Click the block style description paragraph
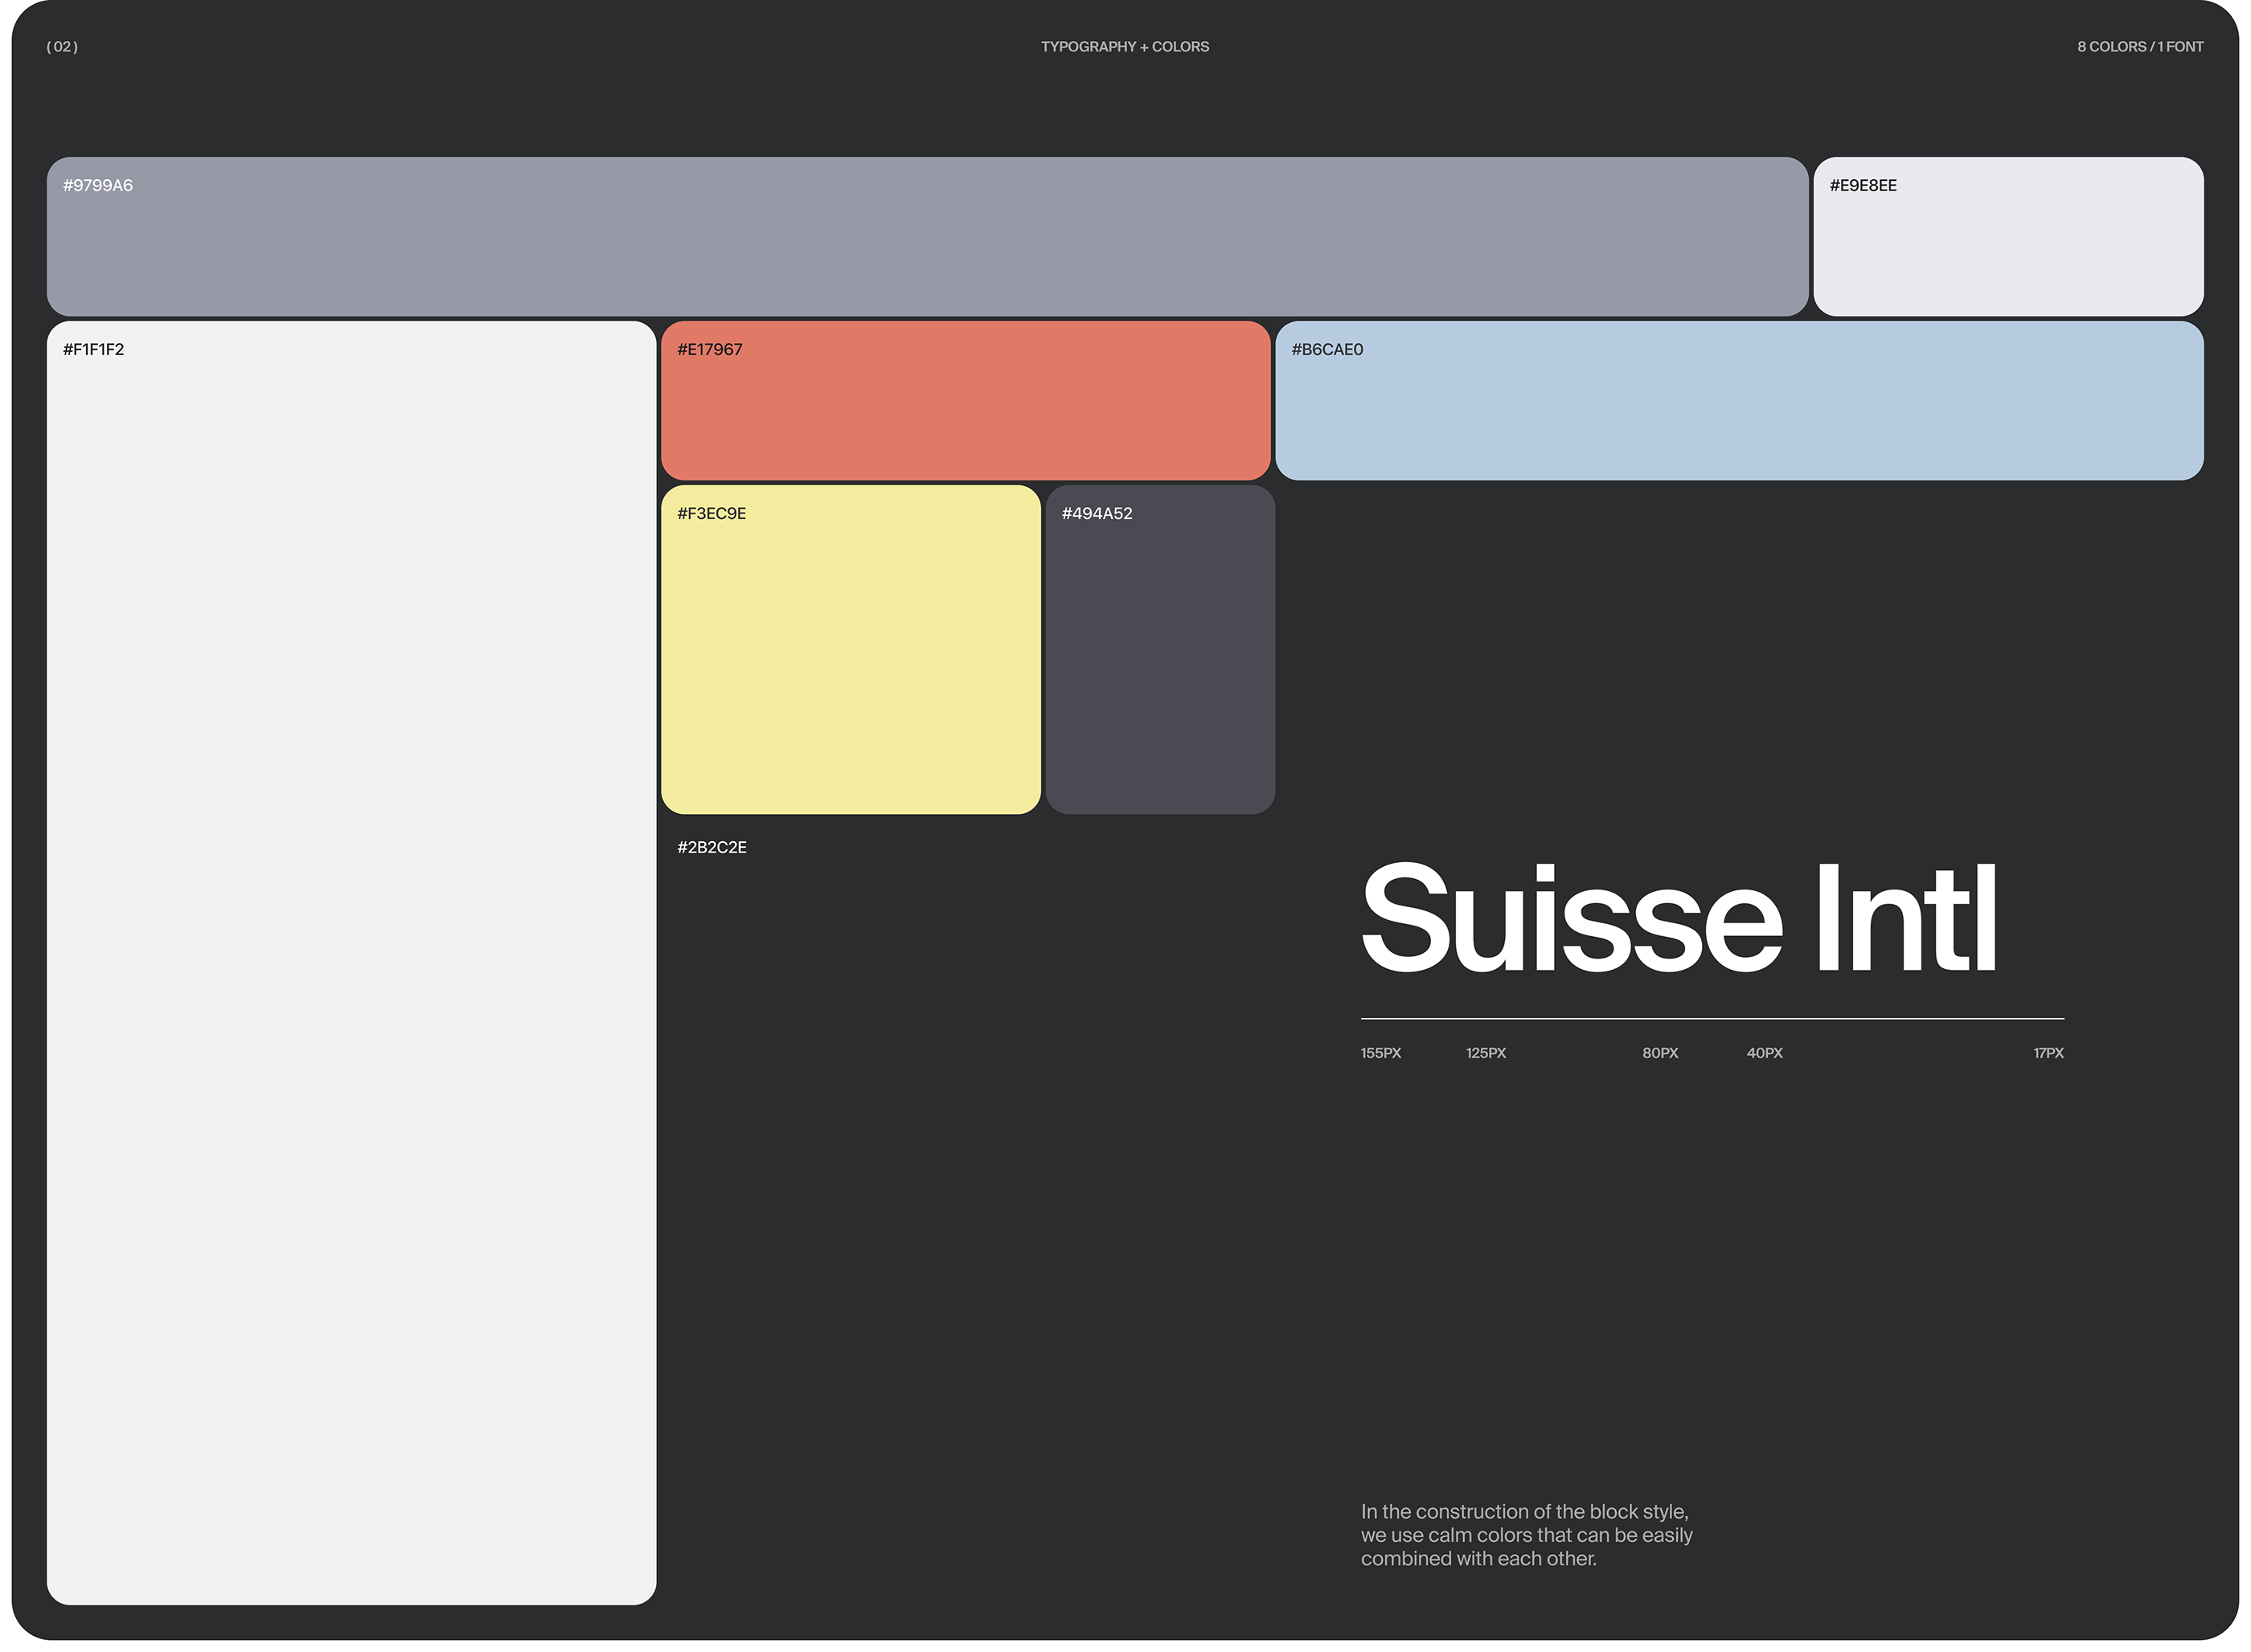The image size is (2251, 1652). (1526, 1535)
